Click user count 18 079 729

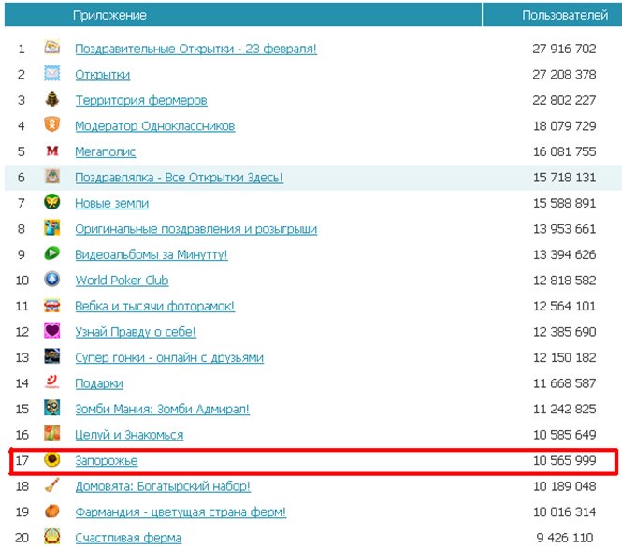click(564, 126)
